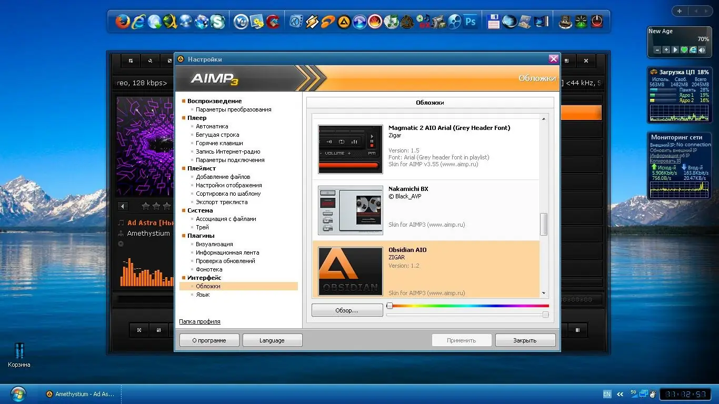719x404 pixels.
Task: Select the Magmatic 2 AIO Arial skin
Action: [x=426, y=149]
